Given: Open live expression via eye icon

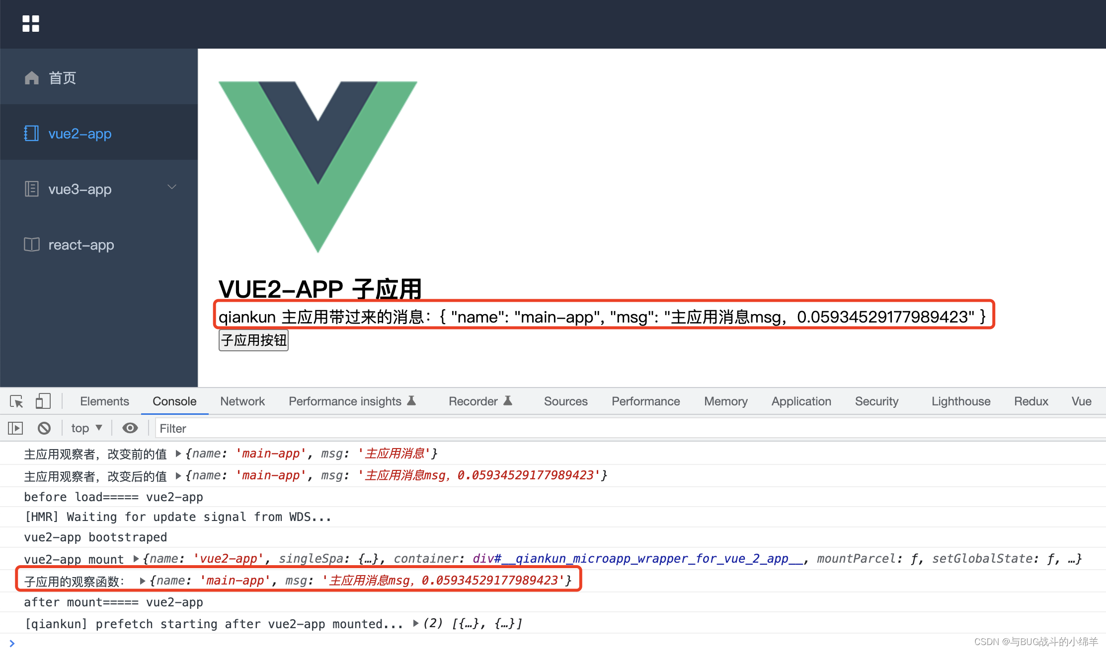Looking at the screenshot, I should 130,428.
